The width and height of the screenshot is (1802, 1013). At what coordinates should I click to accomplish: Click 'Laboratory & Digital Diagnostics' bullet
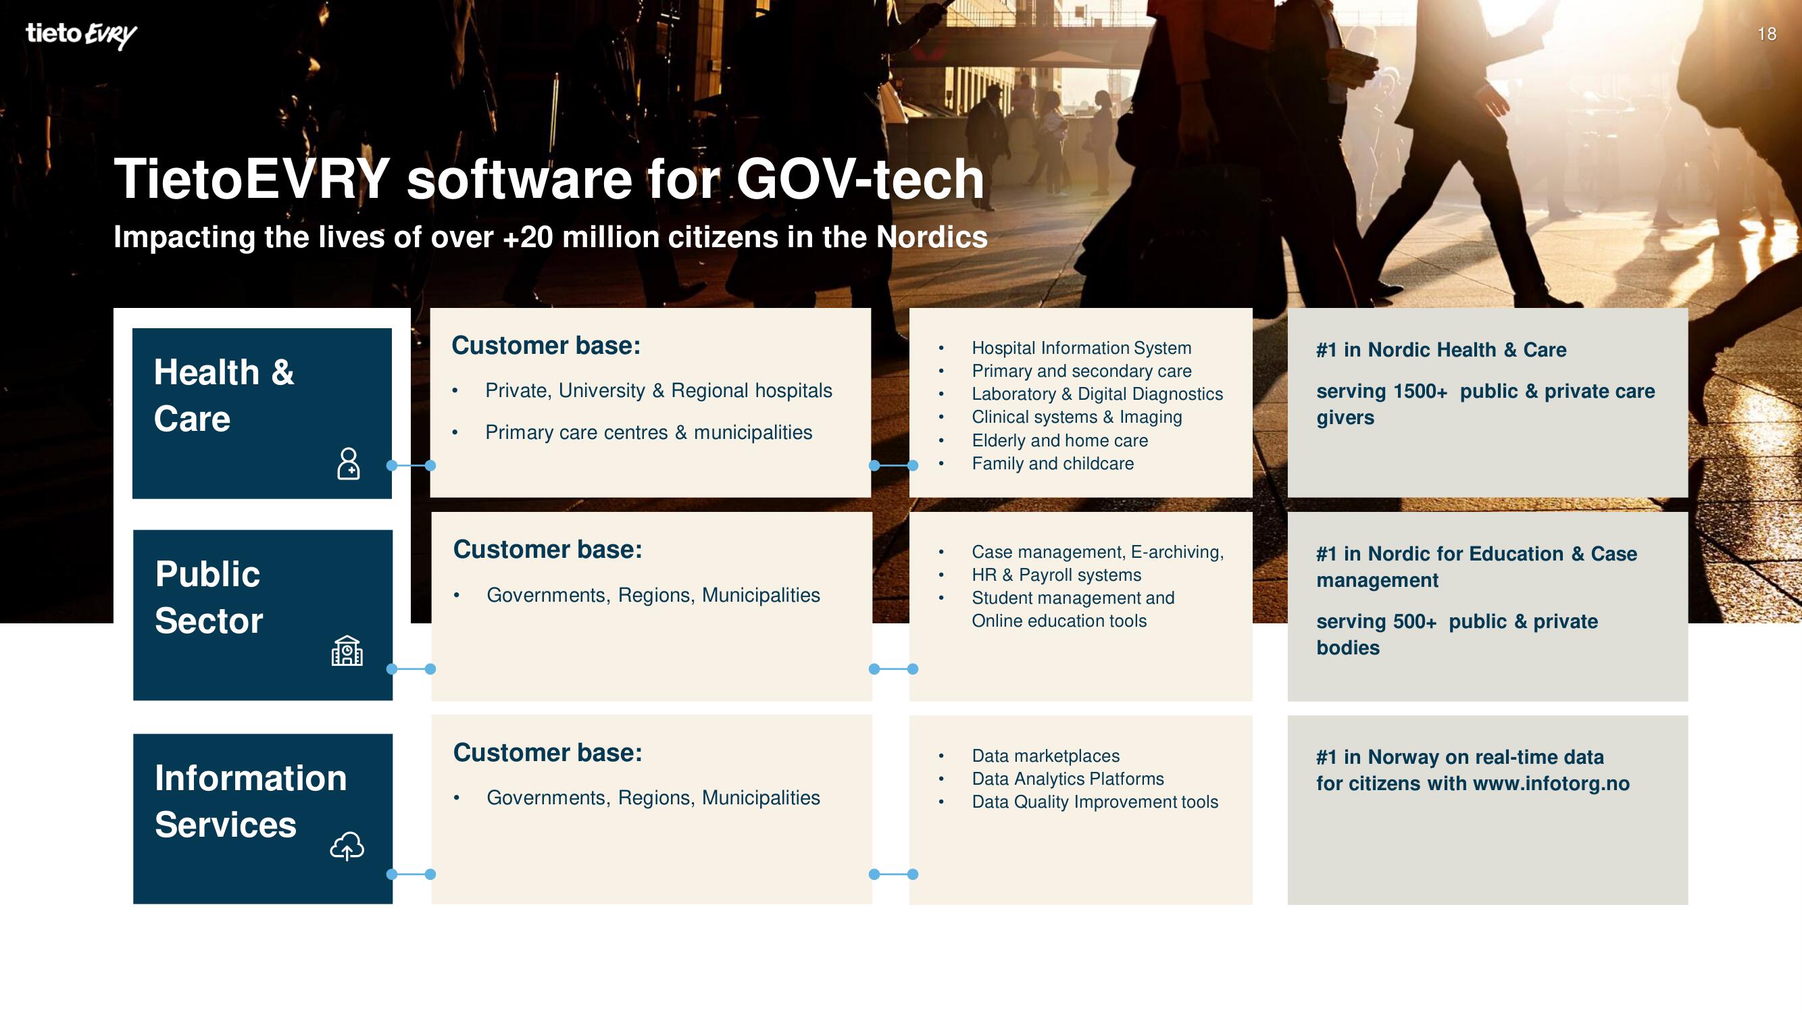tap(1097, 394)
